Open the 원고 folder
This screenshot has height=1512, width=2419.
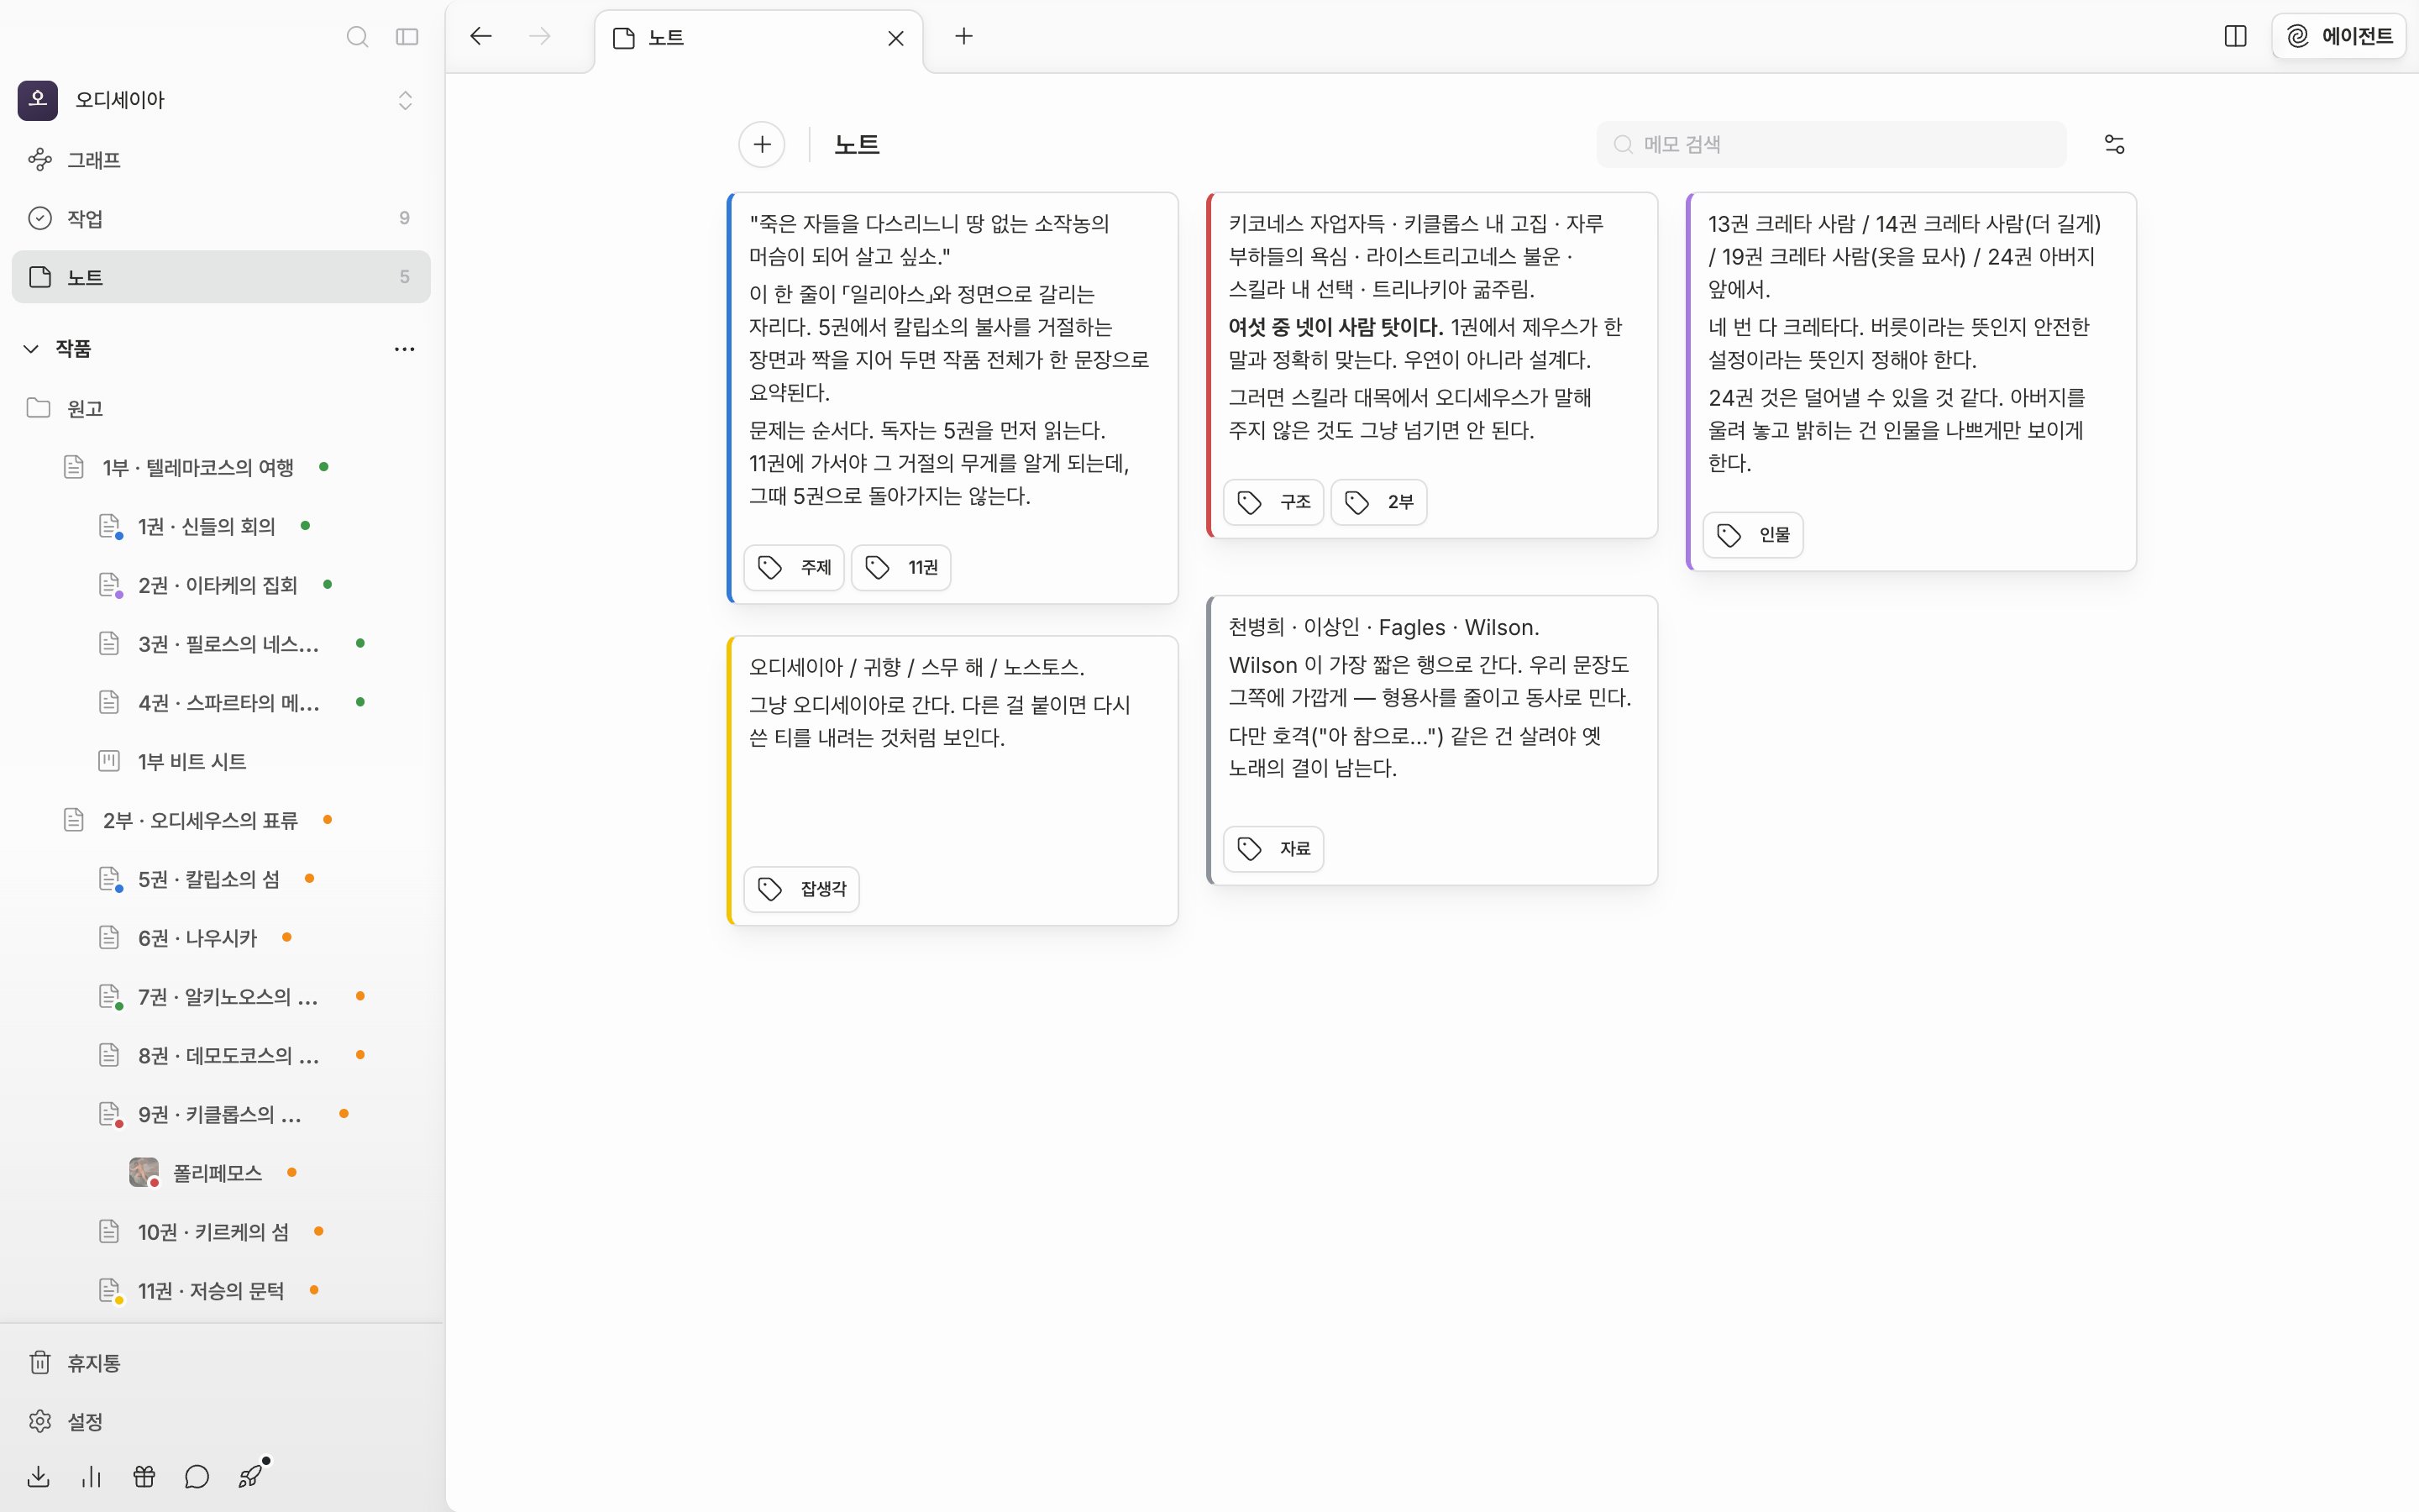pos(221,408)
